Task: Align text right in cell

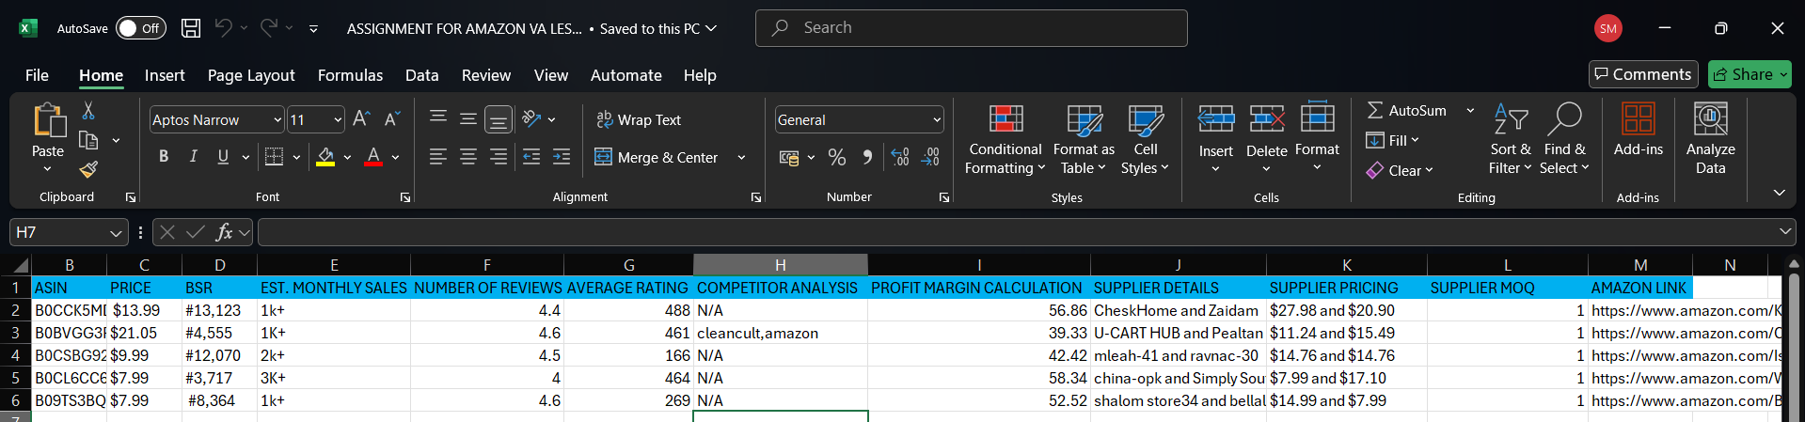Action: [x=499, y=157]
